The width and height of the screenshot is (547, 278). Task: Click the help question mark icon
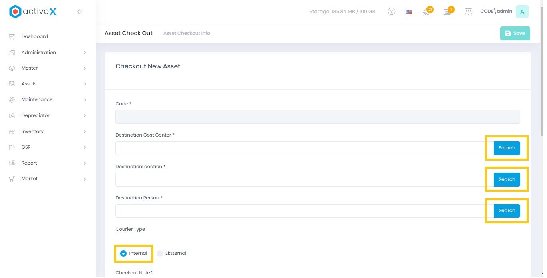tap(392, 12)
